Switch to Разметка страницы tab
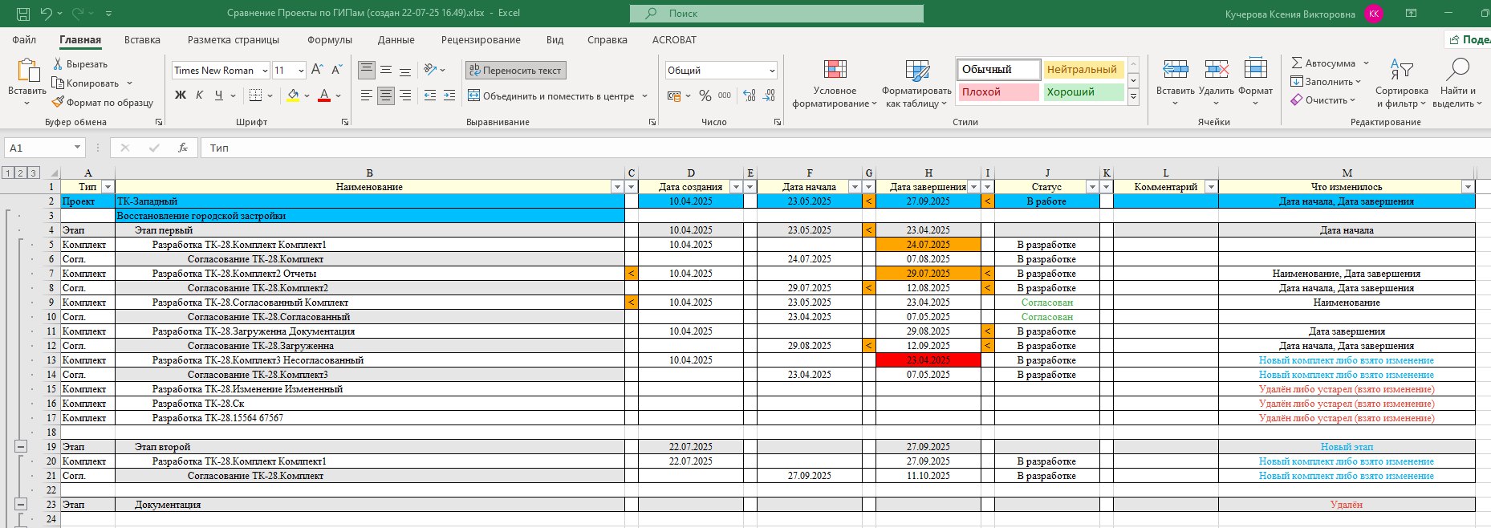The height and width of the screenshot is (528, 1491). click(234, 39)
